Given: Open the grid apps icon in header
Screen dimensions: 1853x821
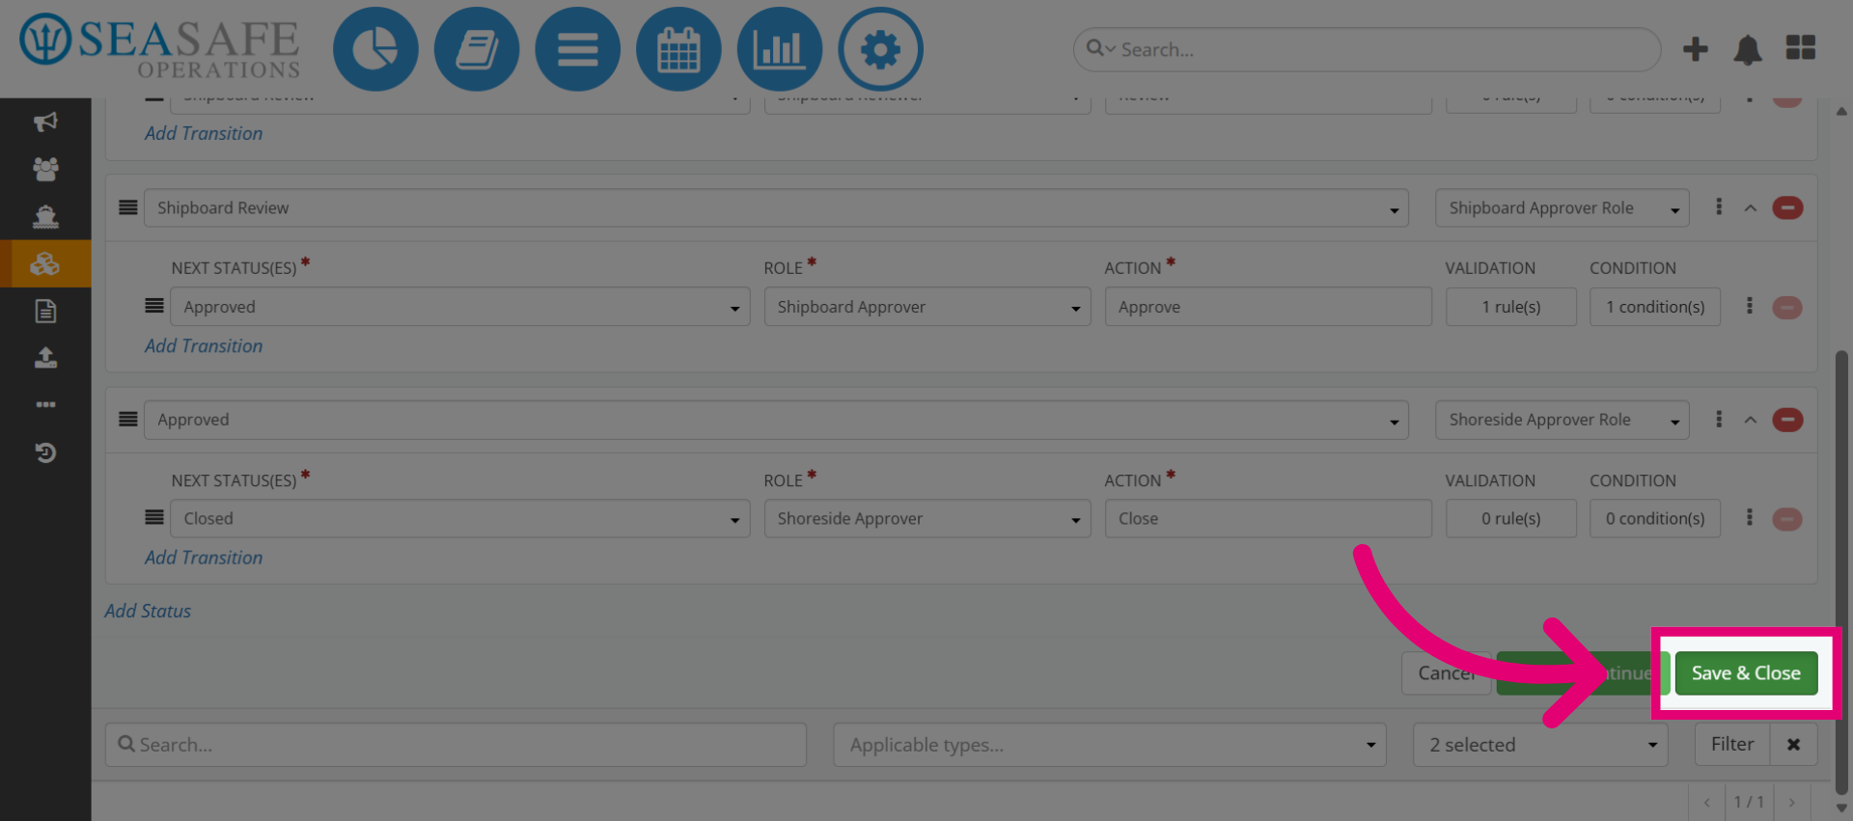Looking at the screenshot, I should [x=1801, y=48].
